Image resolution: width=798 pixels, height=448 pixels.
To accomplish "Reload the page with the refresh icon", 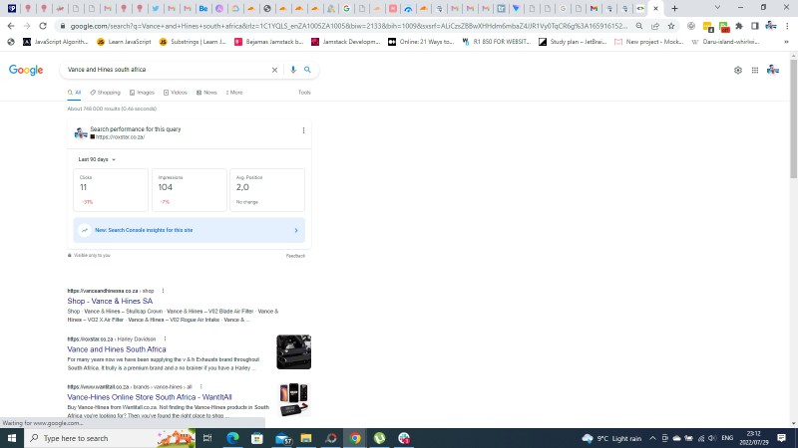I will pos(43,26).
